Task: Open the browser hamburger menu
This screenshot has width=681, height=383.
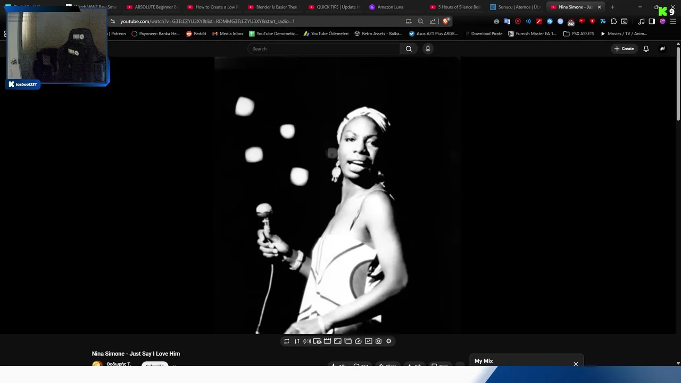Action: click(x=673, y=21)
